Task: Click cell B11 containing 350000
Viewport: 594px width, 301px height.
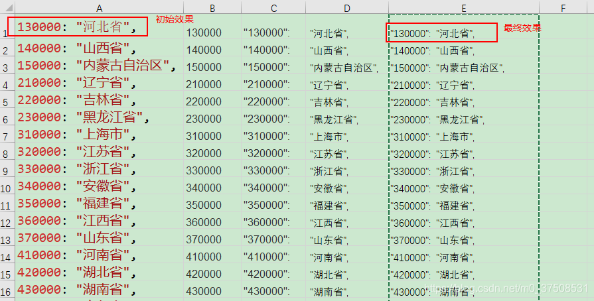Action: point(212,203)
